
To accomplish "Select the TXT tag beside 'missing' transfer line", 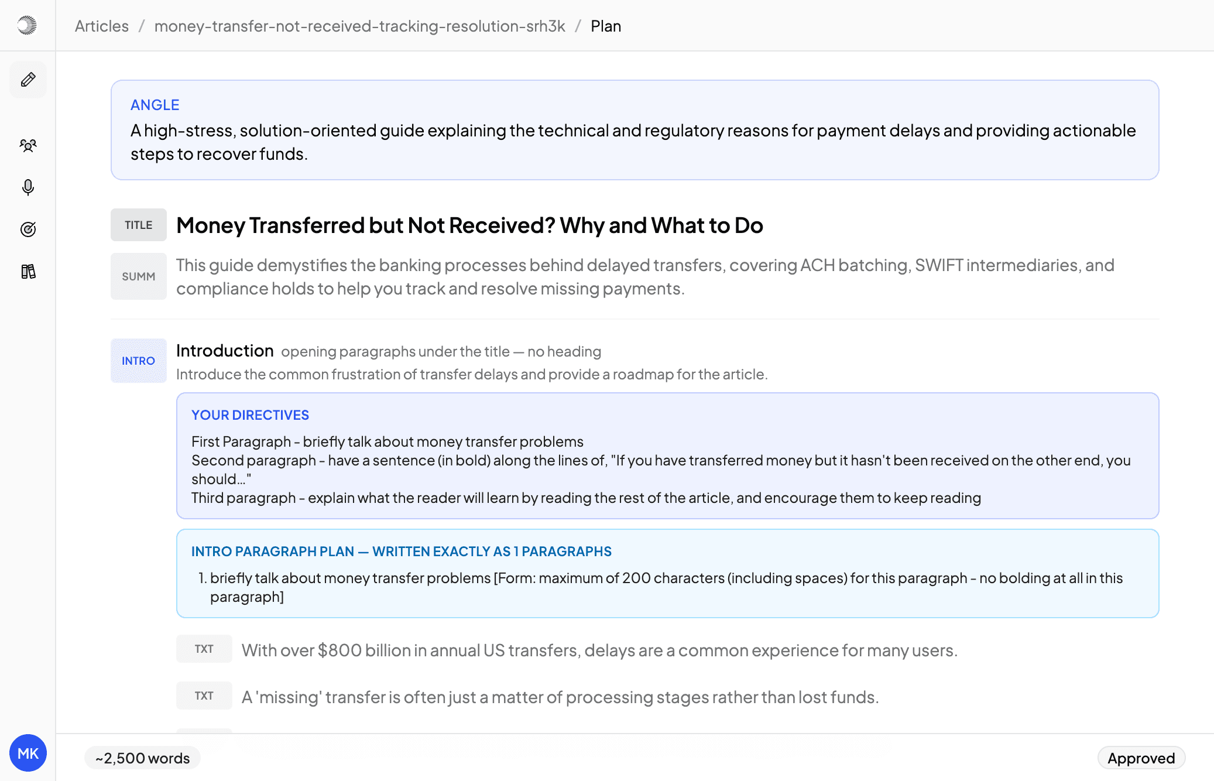I will point(204,696).
